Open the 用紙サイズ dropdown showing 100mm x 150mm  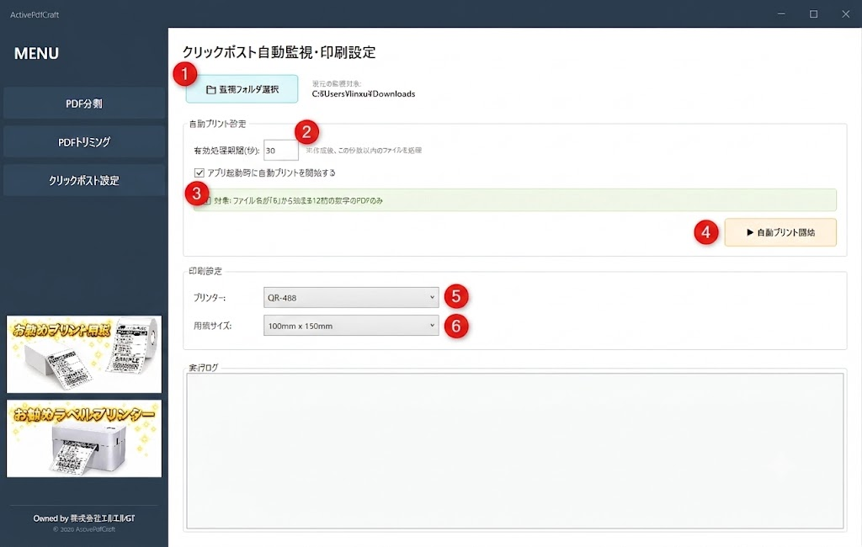[351, 326]
